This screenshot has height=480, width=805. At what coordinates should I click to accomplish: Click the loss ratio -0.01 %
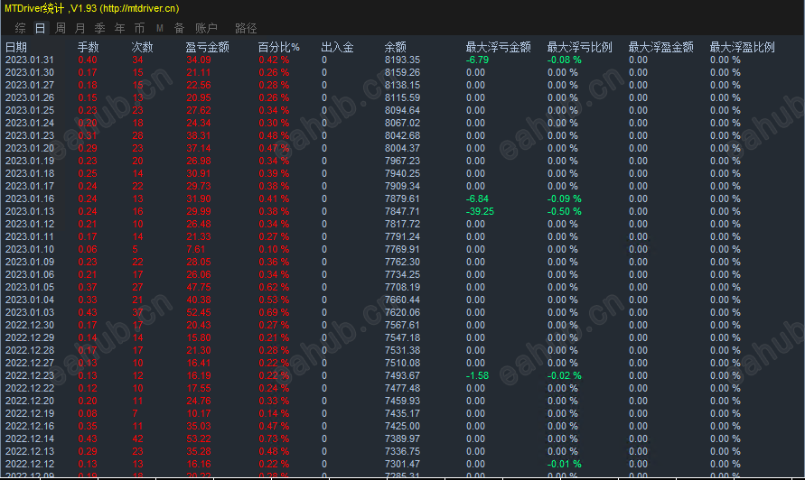[x=564, y=464]
